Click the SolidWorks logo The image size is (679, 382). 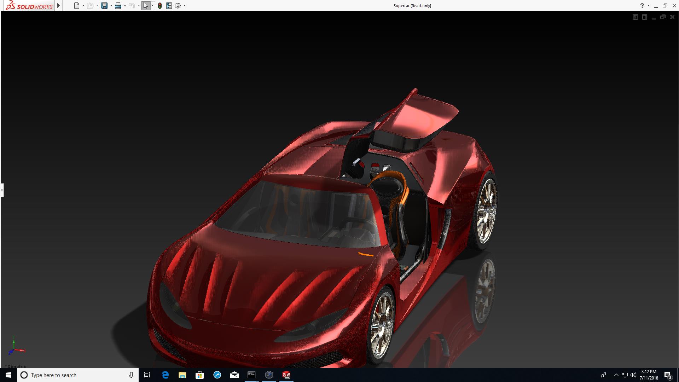pyautogui.click(x=30, y=6)
